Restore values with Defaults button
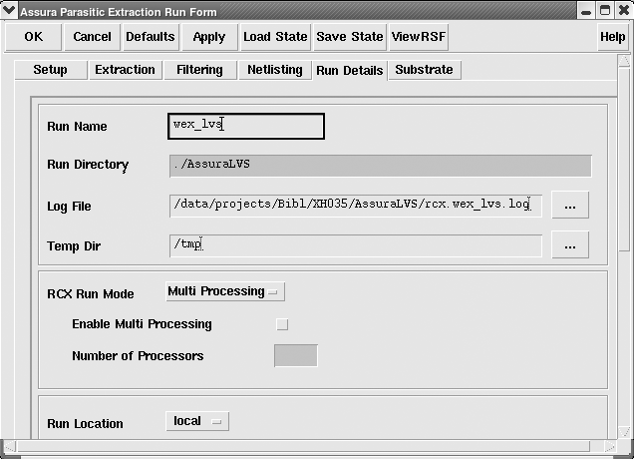 click(x=151, y=37)
